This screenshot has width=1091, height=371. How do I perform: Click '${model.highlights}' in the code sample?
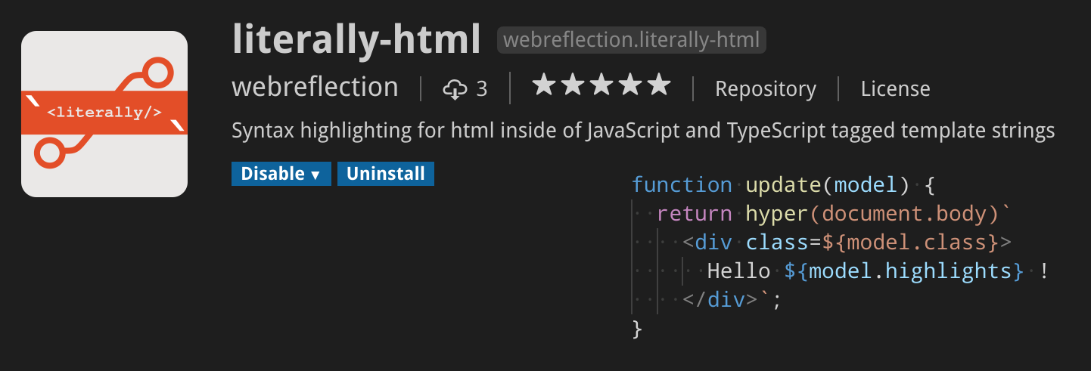point(904,271)
